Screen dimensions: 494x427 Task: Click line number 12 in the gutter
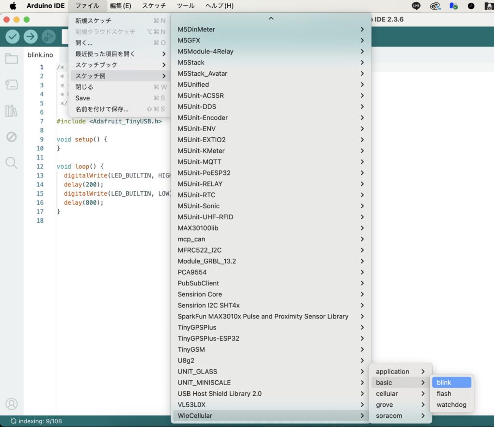pos(40,166)
